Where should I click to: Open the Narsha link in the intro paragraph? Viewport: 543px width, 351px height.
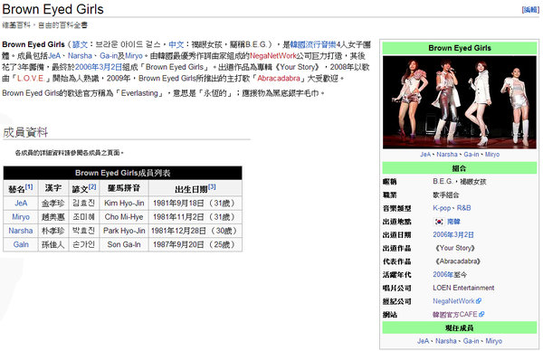(80, 56)
